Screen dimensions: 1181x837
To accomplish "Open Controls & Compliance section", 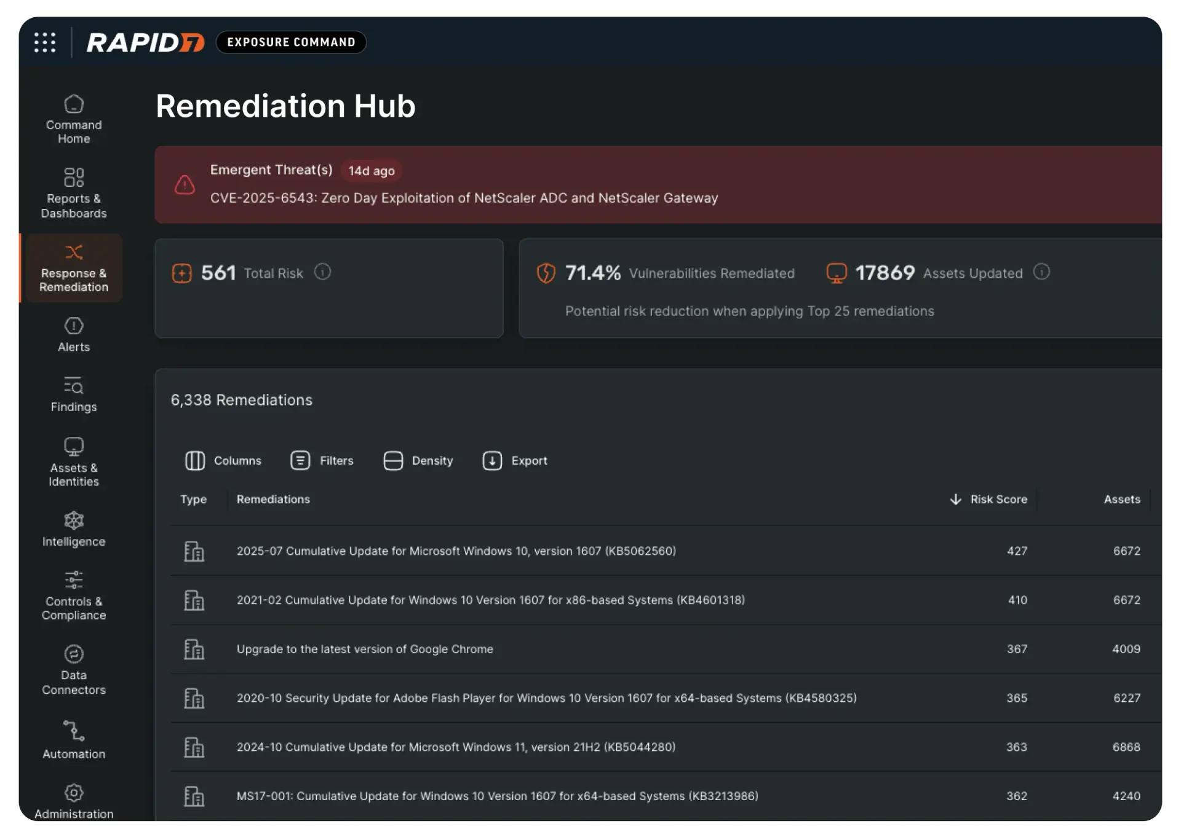I will pos(74,595).
